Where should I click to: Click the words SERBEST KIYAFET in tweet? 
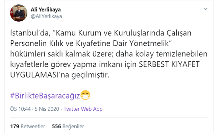(x=169, y=64)
